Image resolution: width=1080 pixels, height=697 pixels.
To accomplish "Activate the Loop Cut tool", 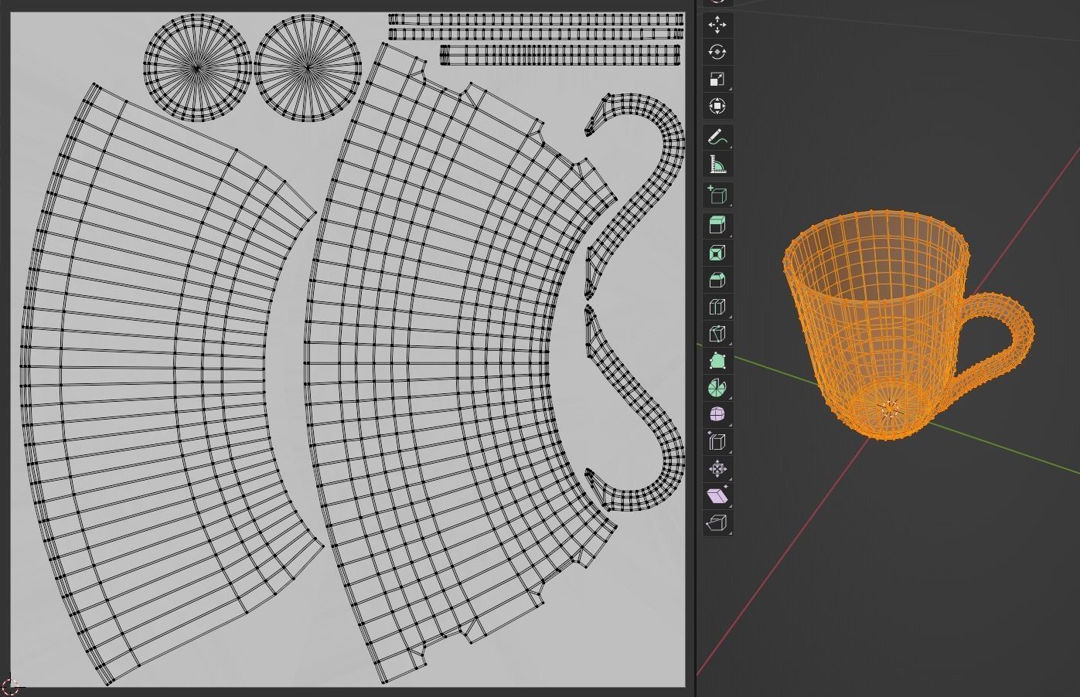I will pos(717,307).
